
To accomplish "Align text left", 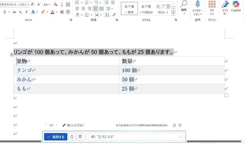I will pyautogui.click(x=77, y=8).
